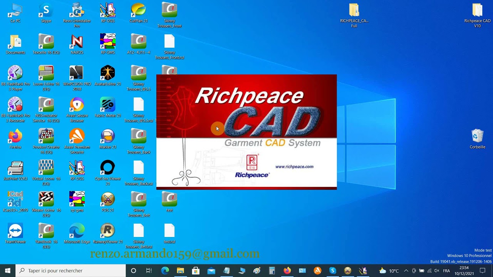Select the Texcelle 16 (US) shortcut
The height and width of the screenshot is (277, 493).
click(46, 44)
